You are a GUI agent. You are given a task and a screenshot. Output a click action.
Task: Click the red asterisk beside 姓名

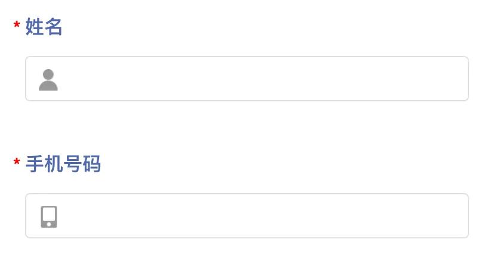click(x=17, y=26)
